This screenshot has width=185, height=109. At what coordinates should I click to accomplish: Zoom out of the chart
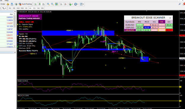coord(52,4)
